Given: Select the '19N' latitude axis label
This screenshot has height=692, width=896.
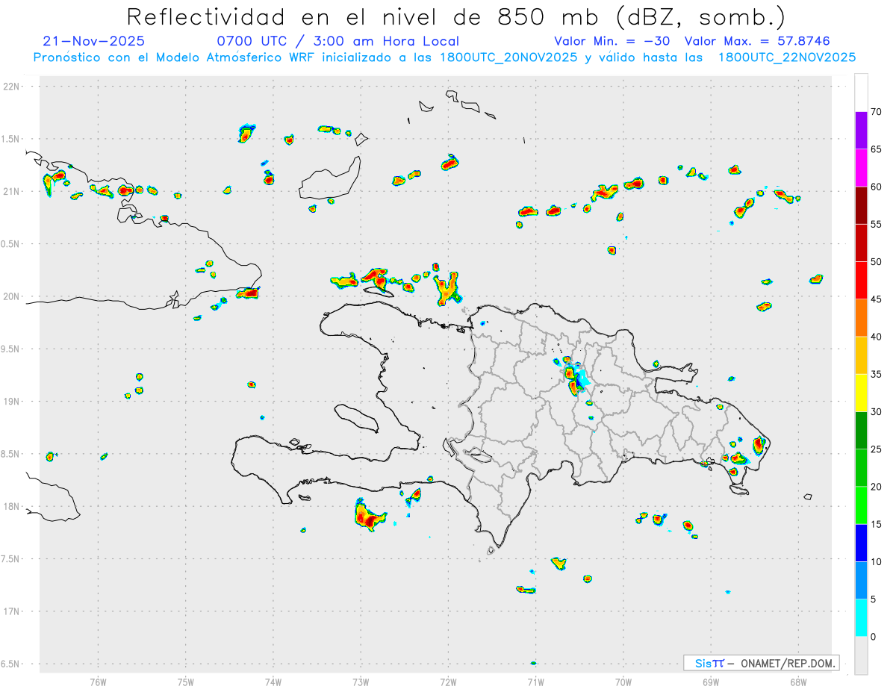Looking at the screenshot, I should coord(12,402).
